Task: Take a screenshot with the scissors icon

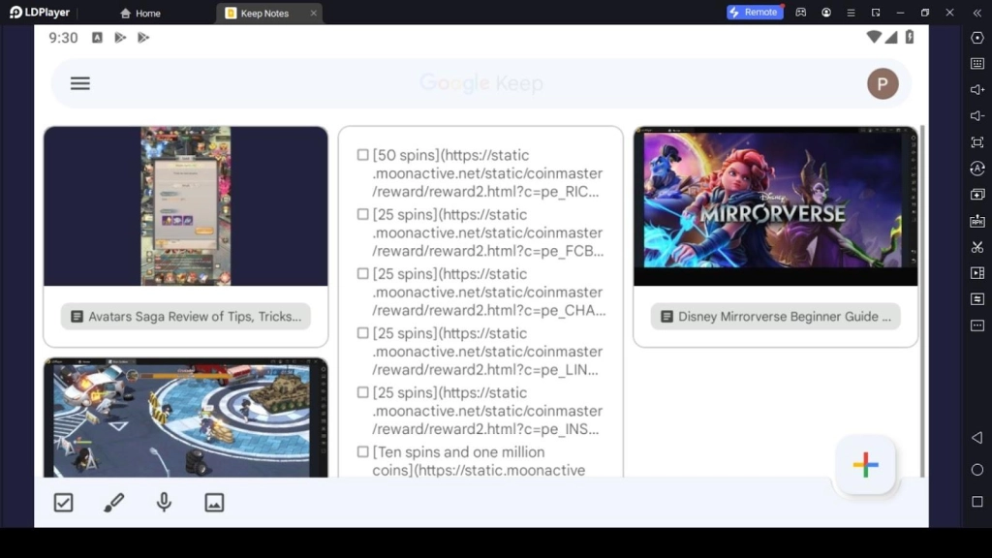Action: click(x=976, y=247)
